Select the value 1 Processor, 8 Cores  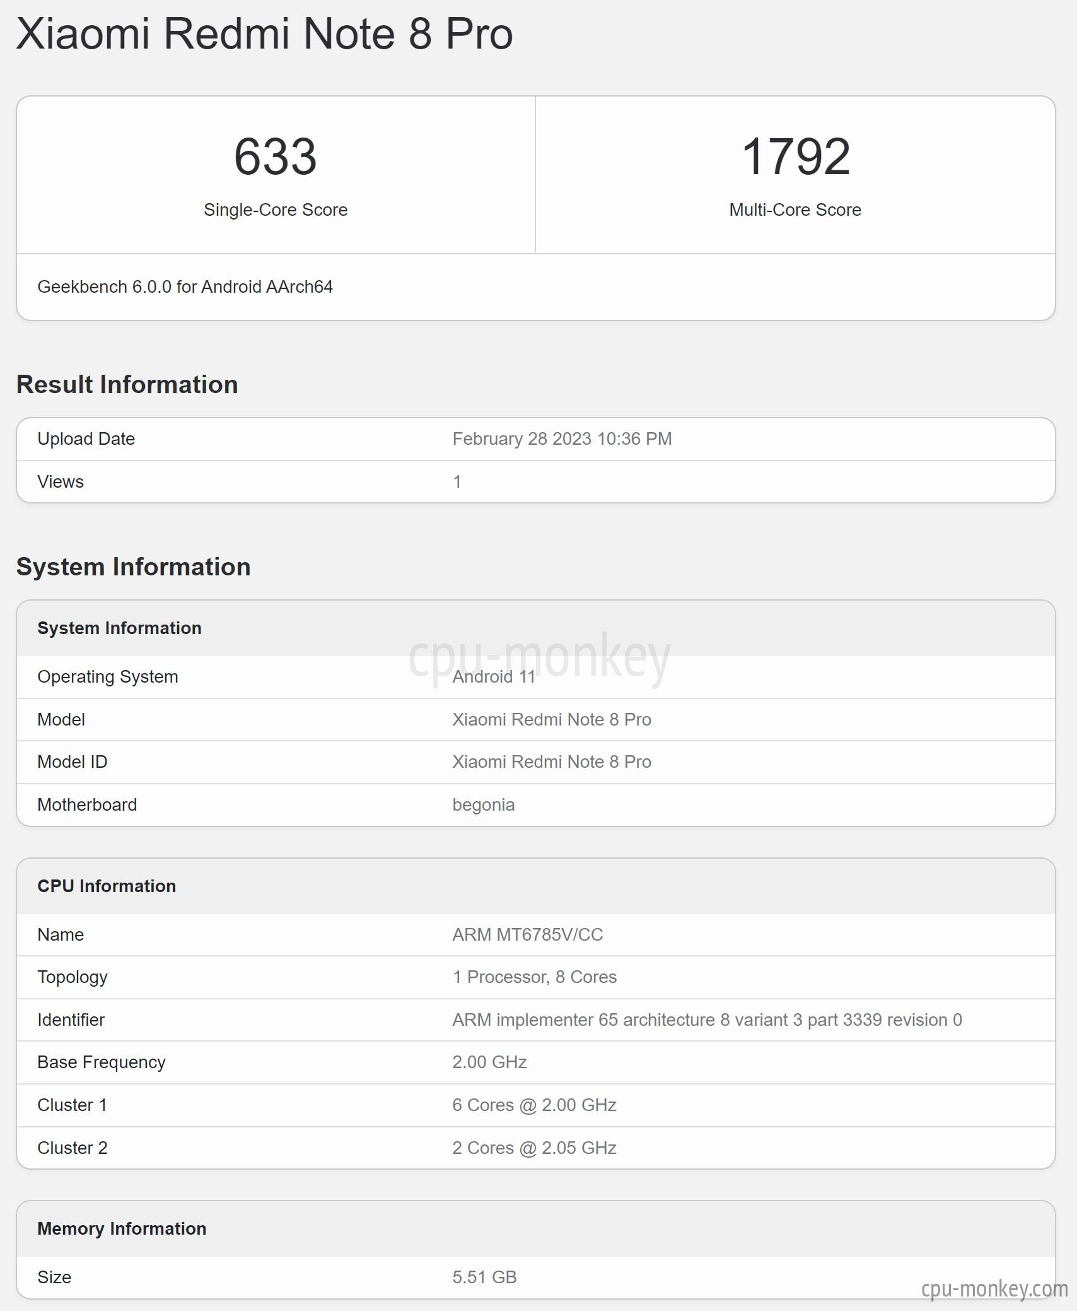(x=535, y=977)
